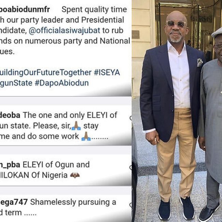Open the #DapoAbiodun hashtag
The width and height of the screenshot is (222, 222).
tap(62, 83)
